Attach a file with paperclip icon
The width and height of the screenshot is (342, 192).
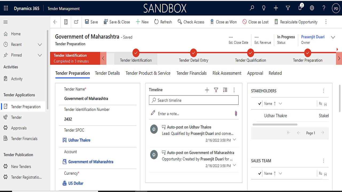point(236,113)
